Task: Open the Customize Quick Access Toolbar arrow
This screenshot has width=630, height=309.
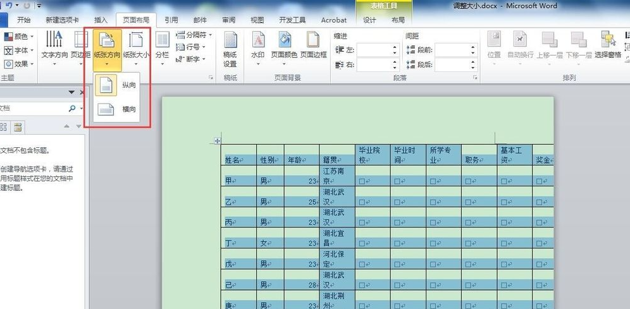Action: click(39, 6)
